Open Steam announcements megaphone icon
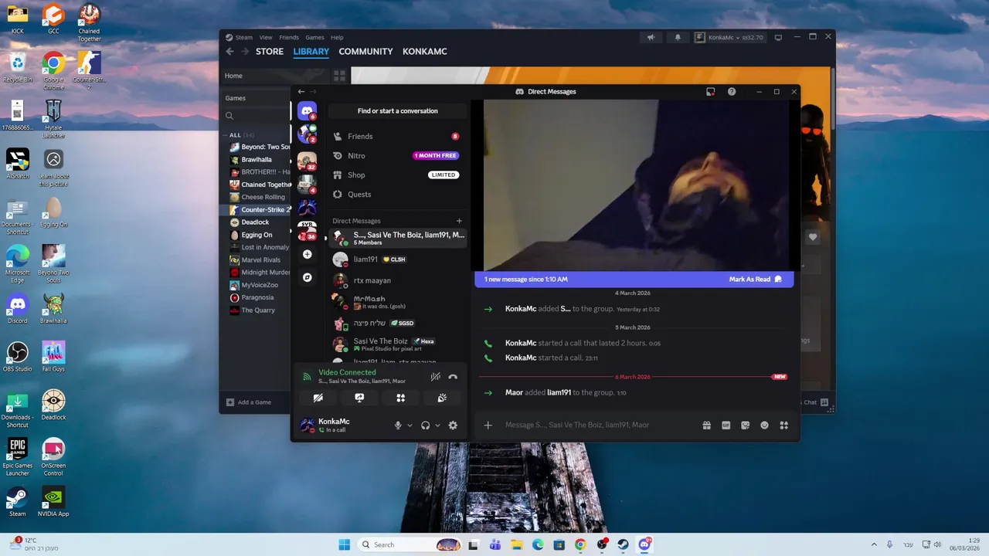This screenshot has width=989, height=556. (x=651, y=37)
